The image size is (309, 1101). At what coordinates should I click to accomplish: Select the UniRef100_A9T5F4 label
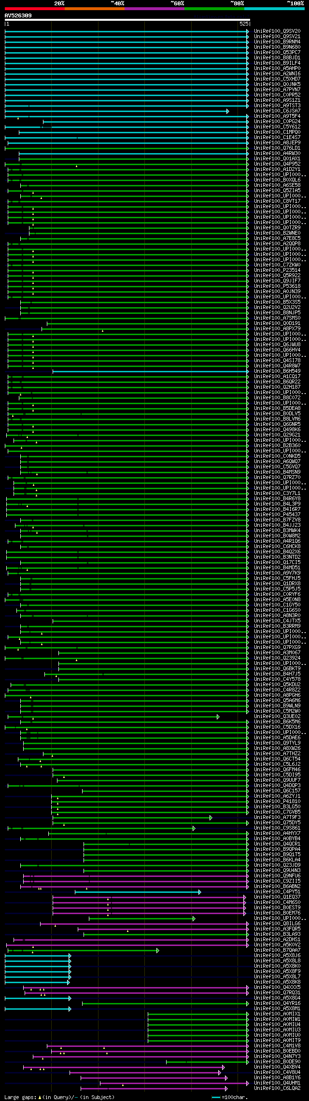[x=277, y=116]
